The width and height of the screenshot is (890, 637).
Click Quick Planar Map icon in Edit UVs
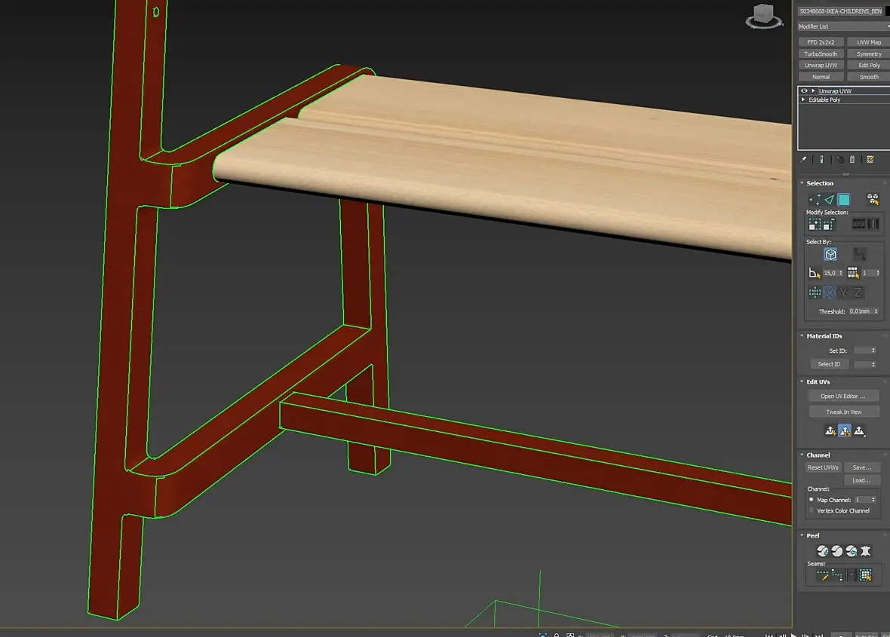click(x=830, y=431)
